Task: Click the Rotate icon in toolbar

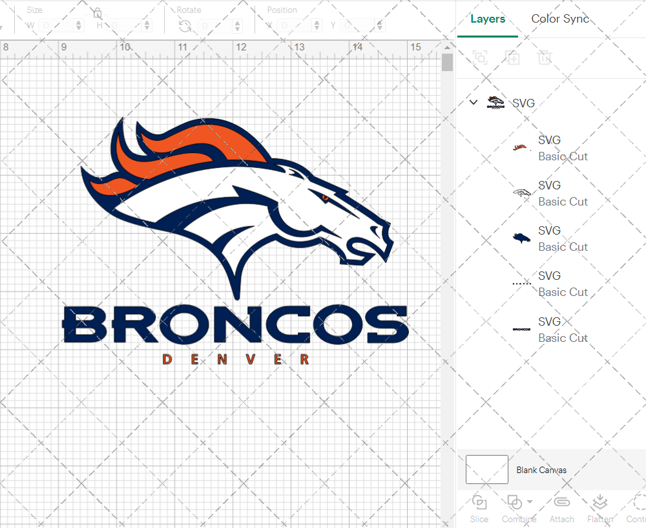Action: coord(185,26)
